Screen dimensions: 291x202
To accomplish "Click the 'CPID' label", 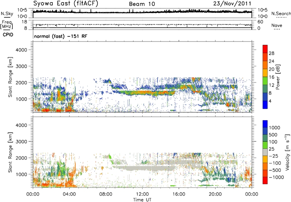I will pyautogui.click(x=8, y=35).
